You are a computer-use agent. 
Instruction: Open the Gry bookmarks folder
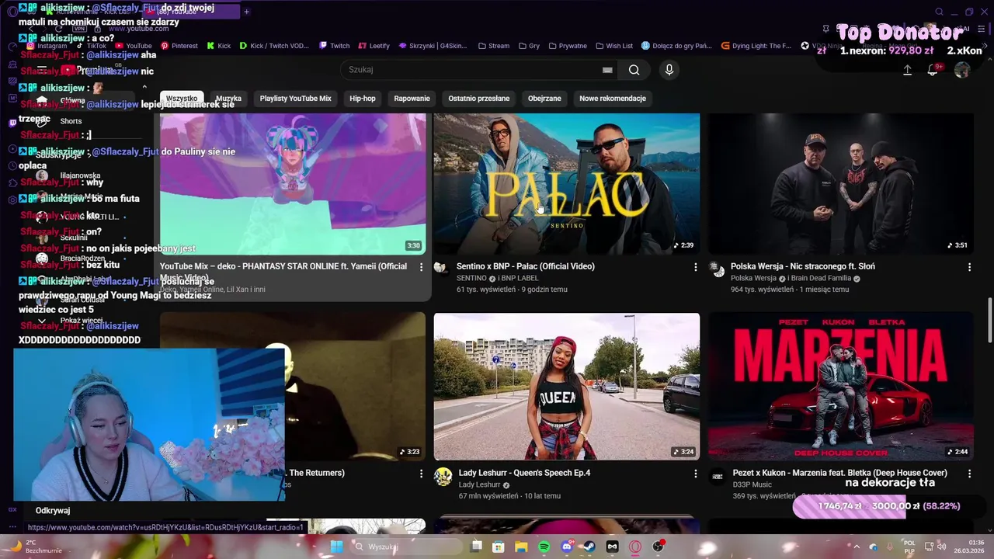[528, 46]
